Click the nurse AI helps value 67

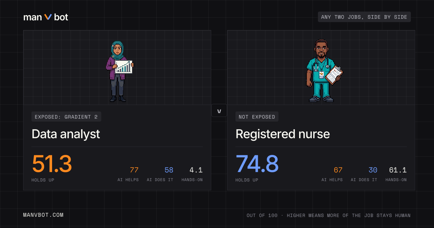tap(338, 170)
